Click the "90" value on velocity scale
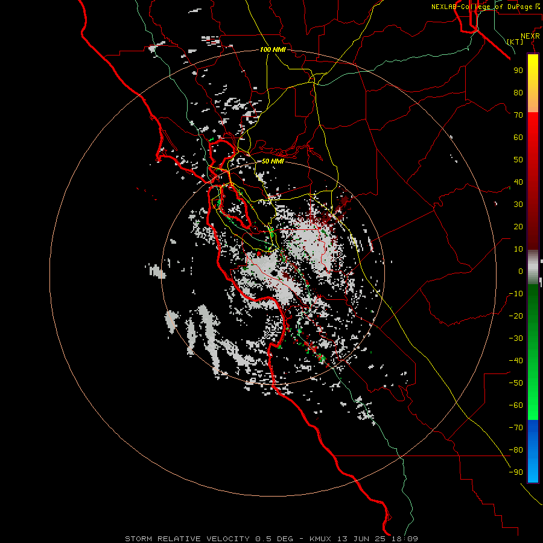This screenshot has height=543, width=543. 518,71
